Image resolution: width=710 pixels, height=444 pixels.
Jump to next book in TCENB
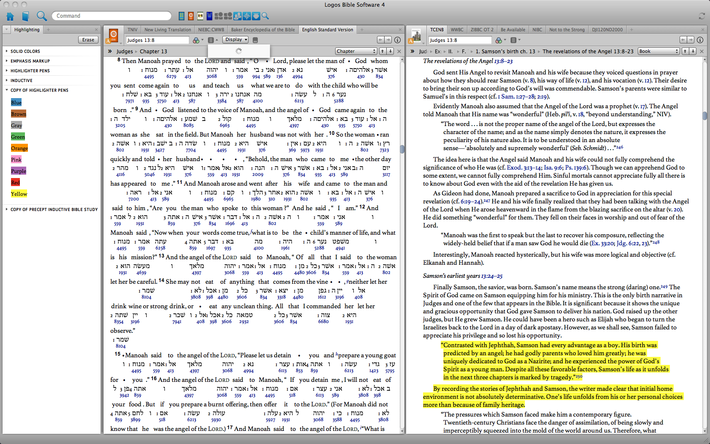point(693,51)
